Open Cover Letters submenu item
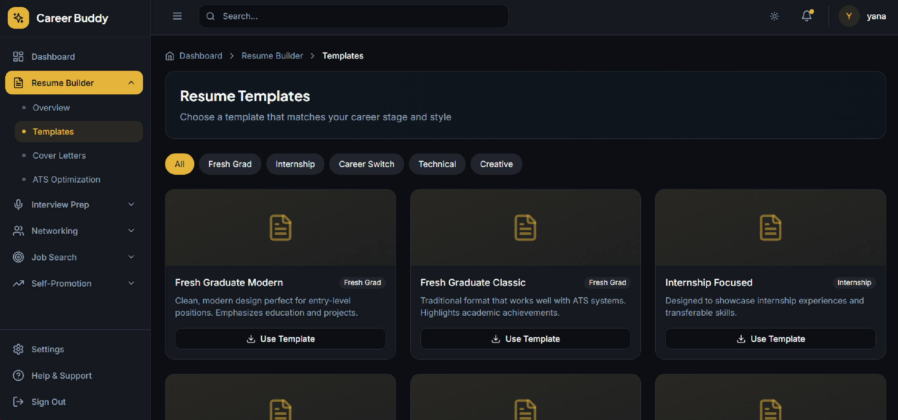This screenshot has height=420, width=898. pos(59,156)
